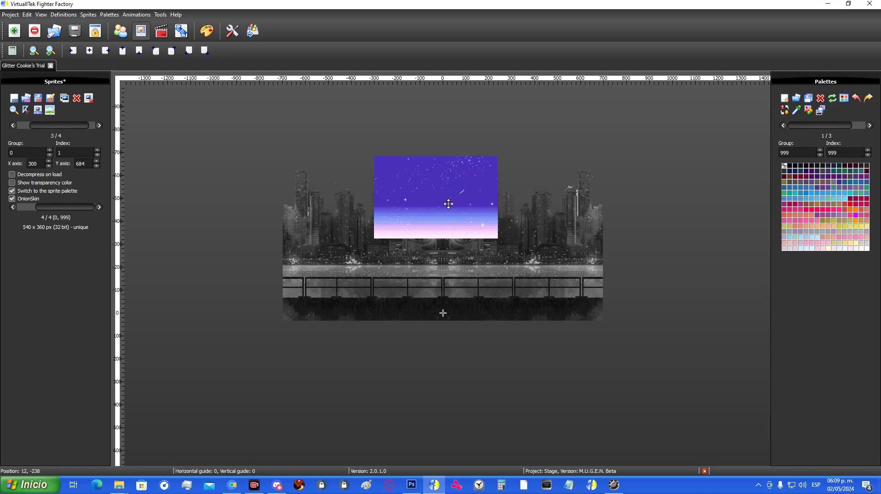Viewport: 881px width, 494px height.
Task: Open the red clapperboard Animations editor
Action: click(x=161, y=31)
